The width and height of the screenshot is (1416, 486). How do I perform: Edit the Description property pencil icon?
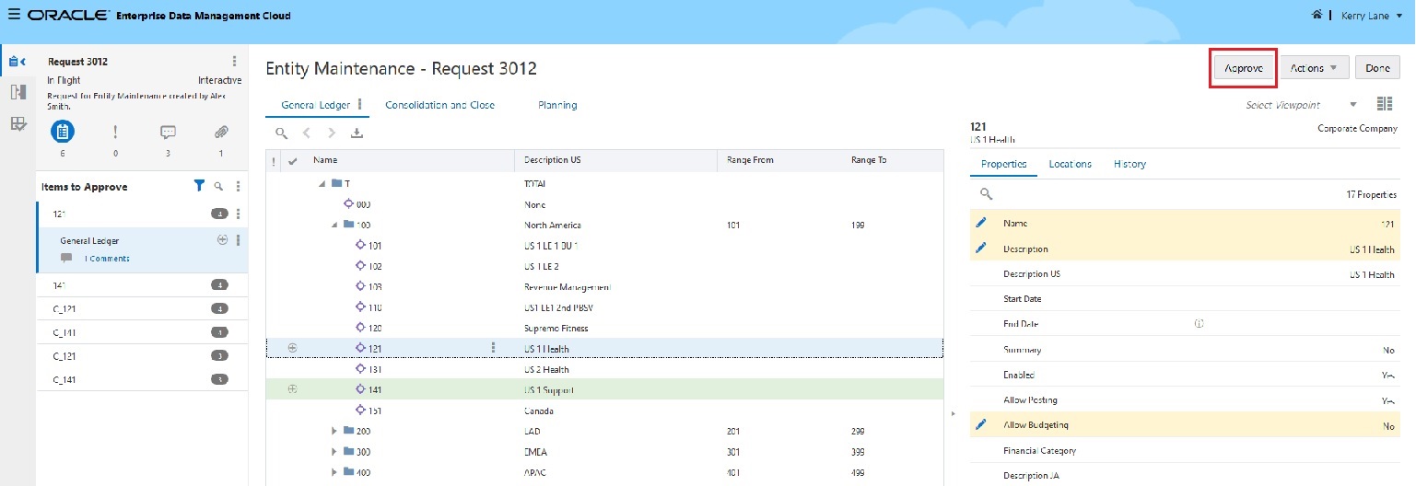click(x=981, y=248)
